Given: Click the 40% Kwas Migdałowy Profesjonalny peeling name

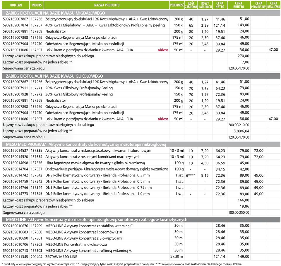Looking at the screenshot, I should [105, 25].
